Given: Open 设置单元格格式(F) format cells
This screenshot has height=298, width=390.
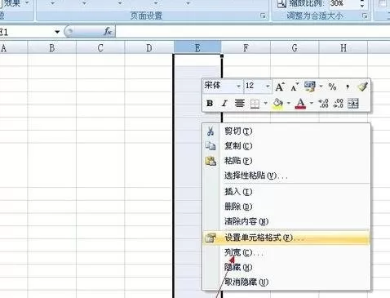Looking at the screenshot, I should click(x=286, y=238).
